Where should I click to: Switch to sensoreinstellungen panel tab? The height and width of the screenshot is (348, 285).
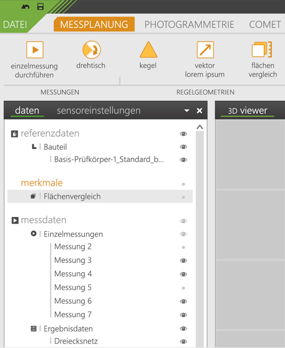pos(99,110)
